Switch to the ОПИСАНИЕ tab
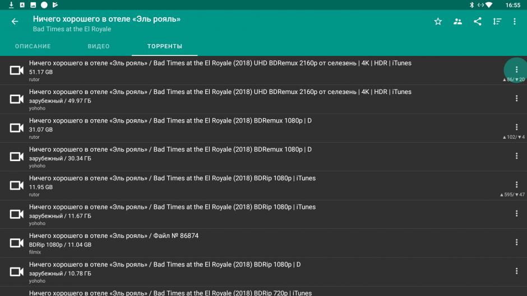The width and height of the screenshot is (527, 296). (x=33, y=46)
